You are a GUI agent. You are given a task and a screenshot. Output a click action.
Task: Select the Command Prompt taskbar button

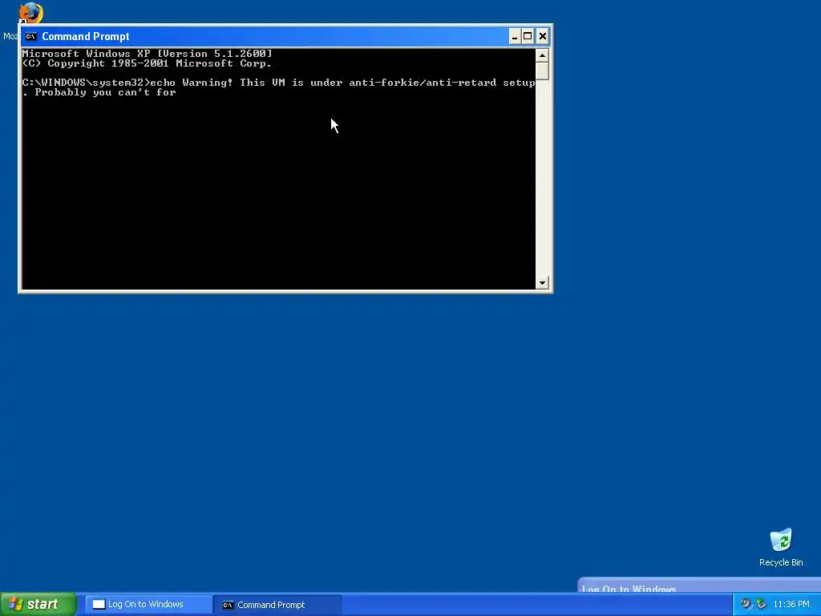tap(277, 605)
